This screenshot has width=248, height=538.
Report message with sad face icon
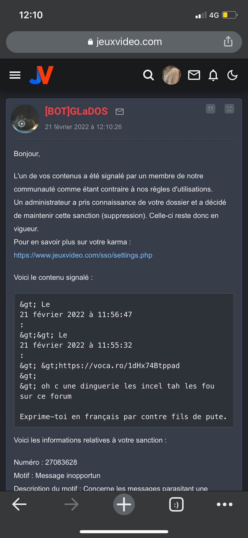tap(229, 109)
